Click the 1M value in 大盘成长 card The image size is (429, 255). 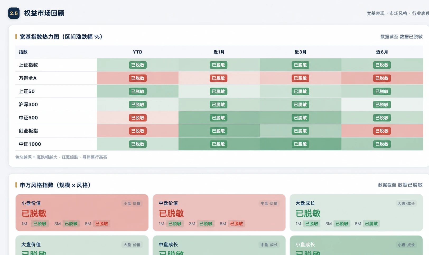pos(312,224)
